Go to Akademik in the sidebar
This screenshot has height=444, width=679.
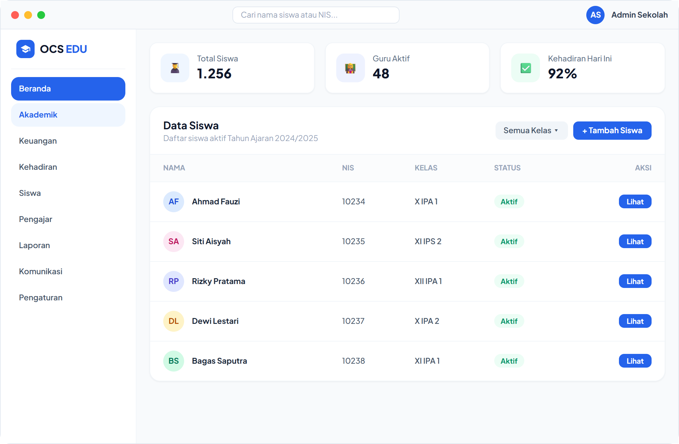pos(68,115)
